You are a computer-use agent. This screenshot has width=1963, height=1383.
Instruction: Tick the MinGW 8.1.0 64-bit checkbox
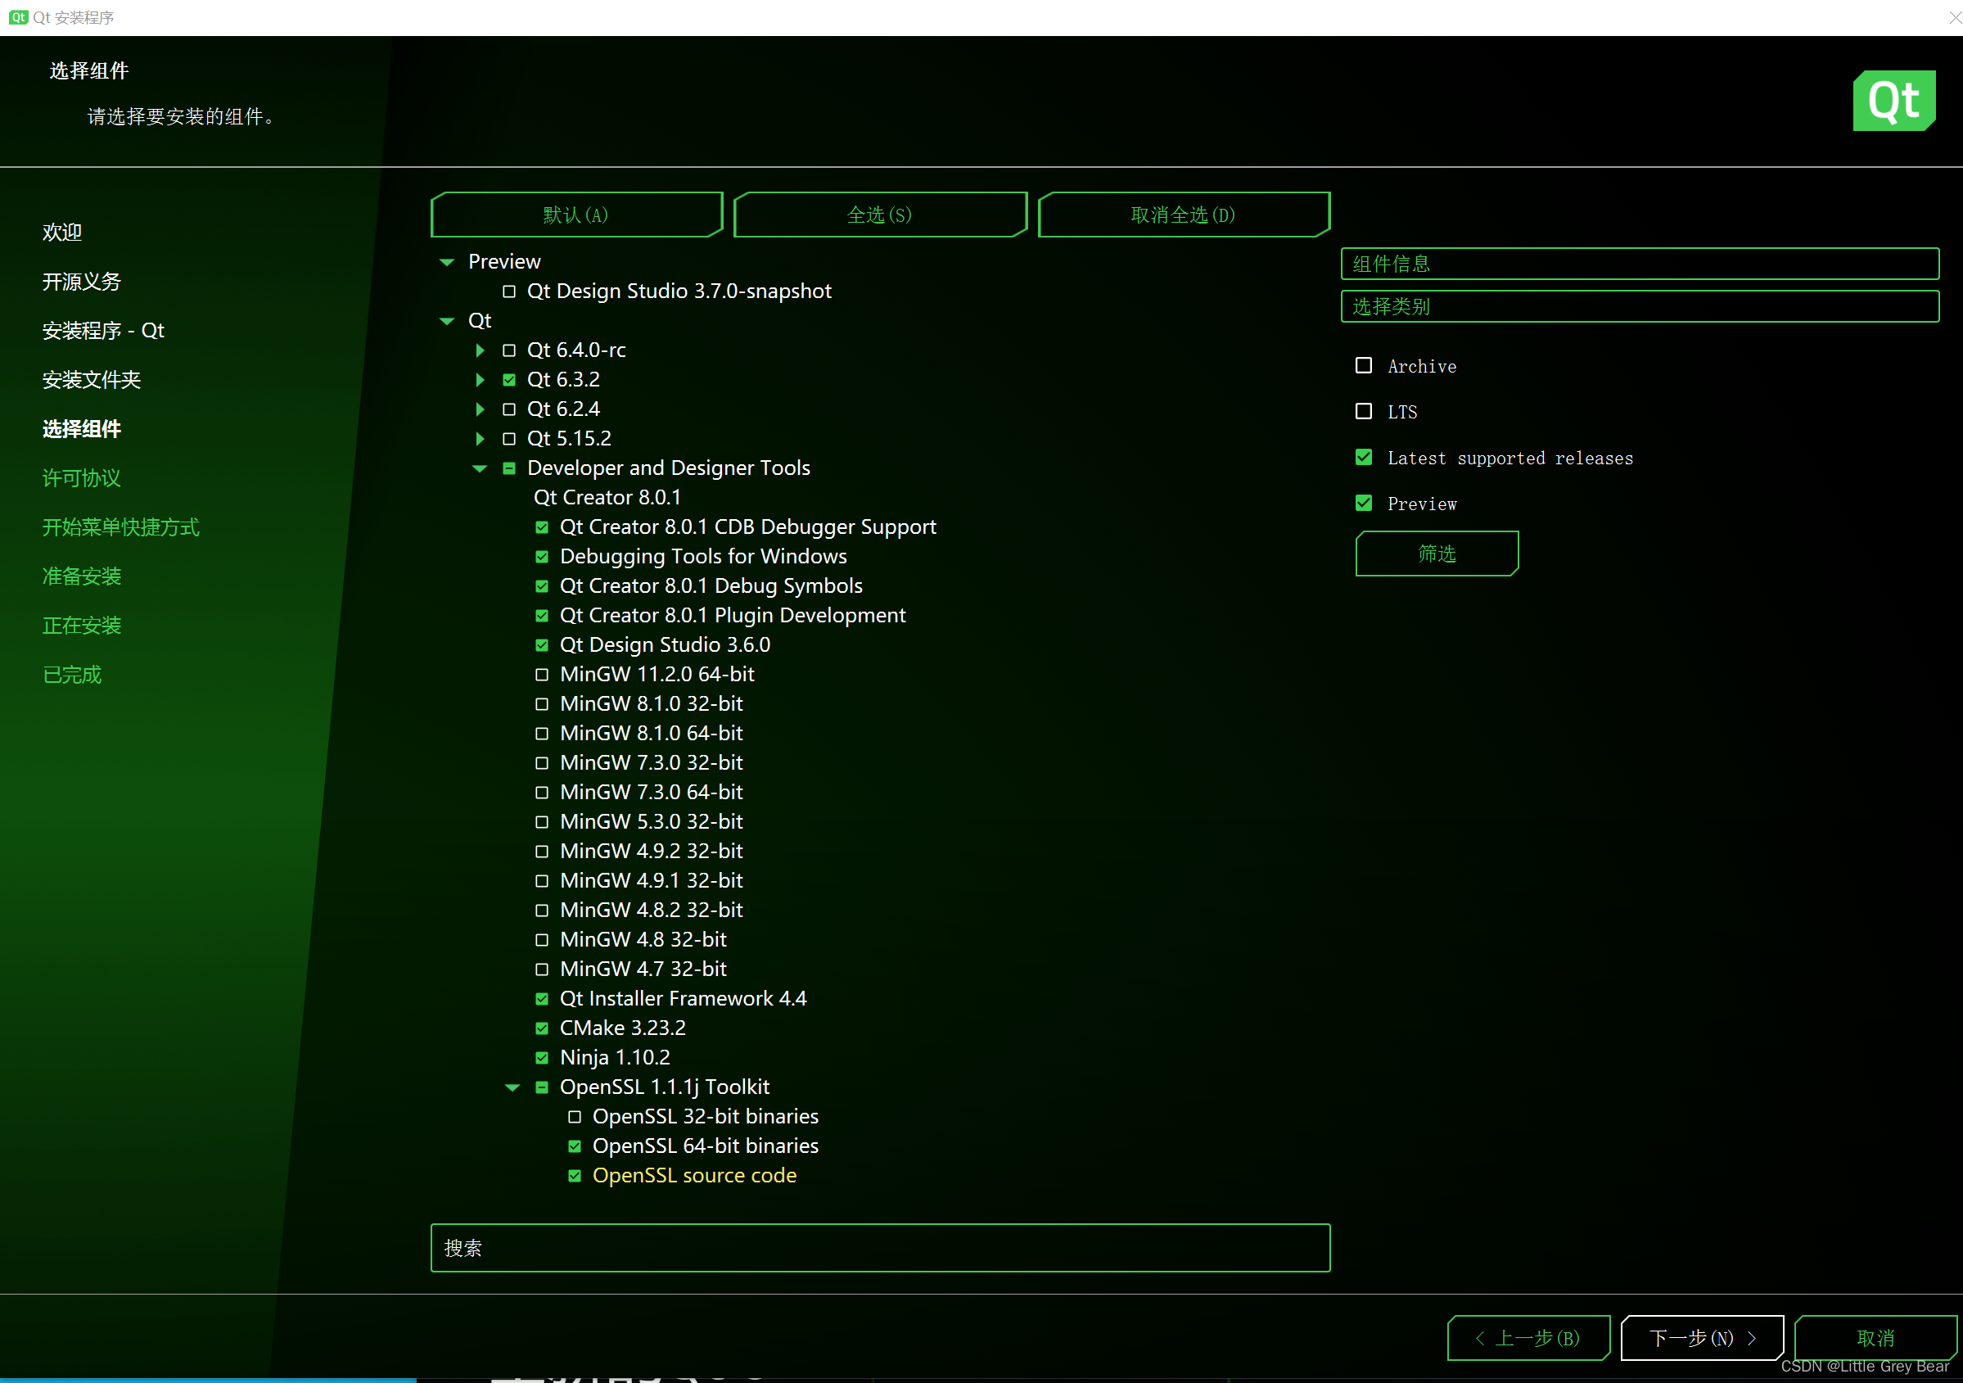[542, 734]
